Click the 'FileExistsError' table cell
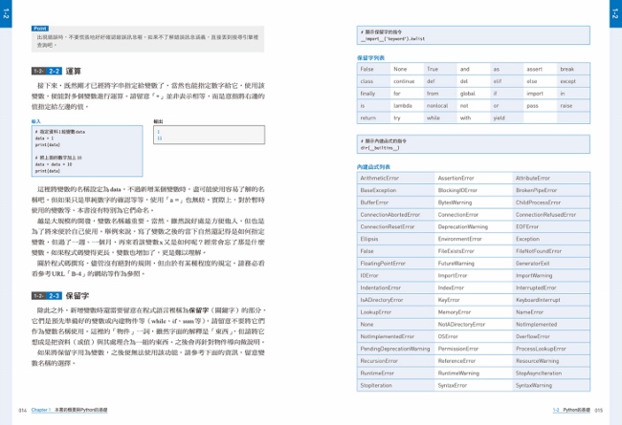 pyautogui.click(x=474, y=251)
